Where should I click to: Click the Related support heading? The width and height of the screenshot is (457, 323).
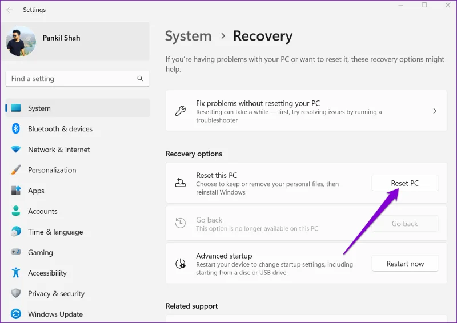click(191, 306)
